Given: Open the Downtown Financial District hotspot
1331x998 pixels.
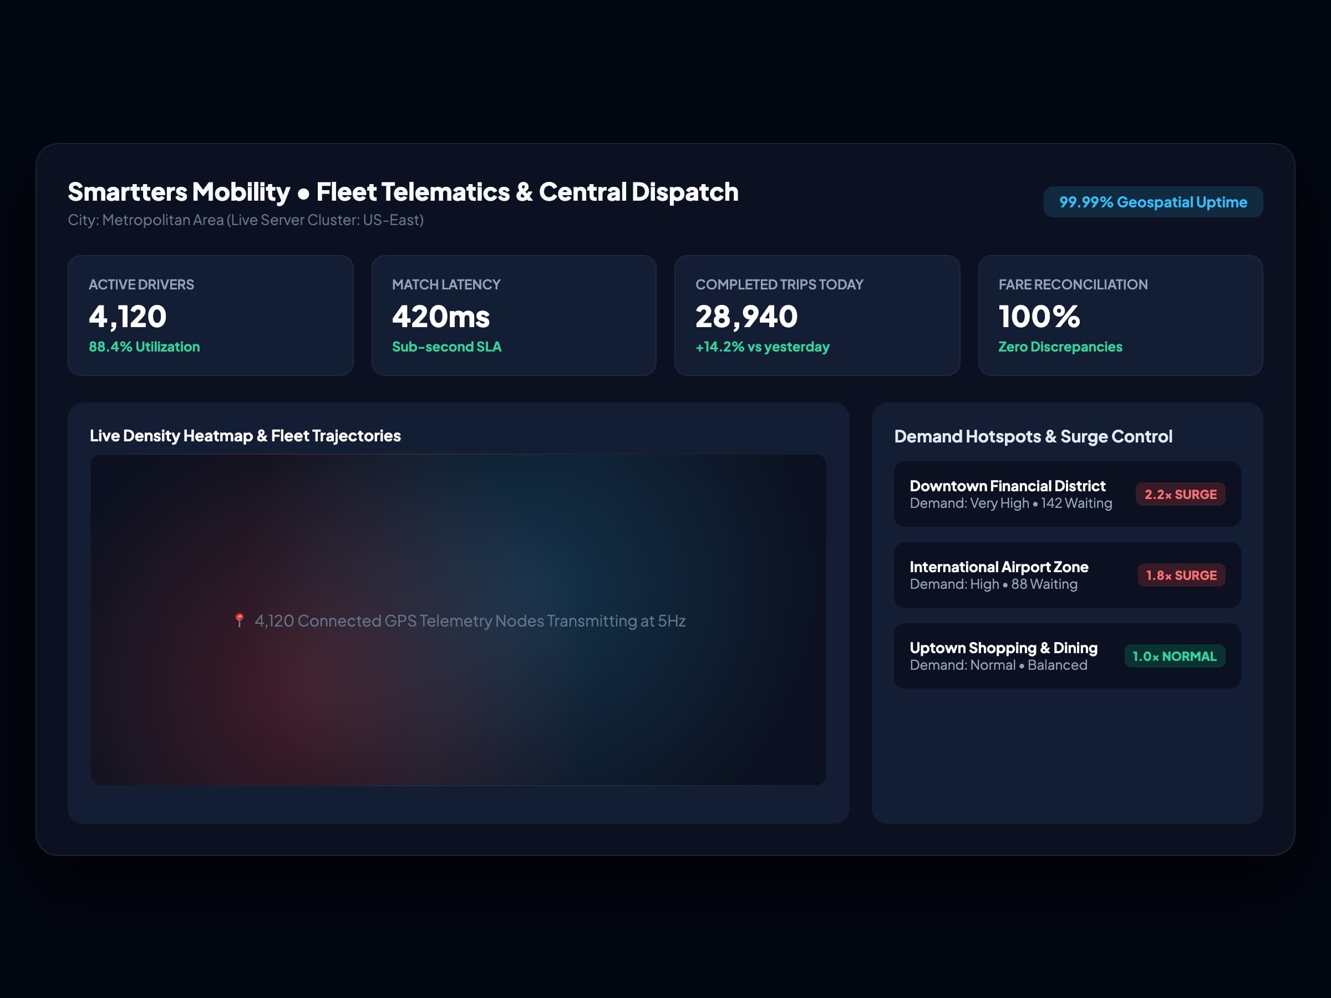Looking at the screenshot, I should click(x=1067, y=494).
